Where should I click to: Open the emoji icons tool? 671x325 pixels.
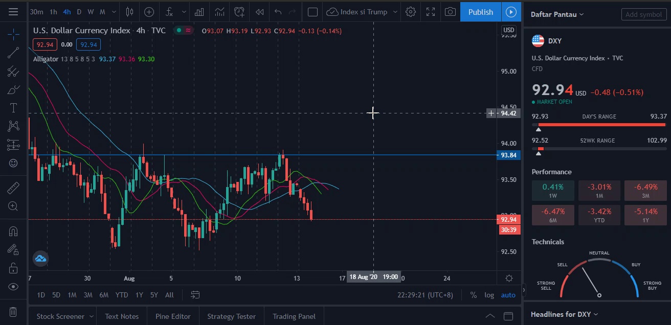(x=13, y=163)
